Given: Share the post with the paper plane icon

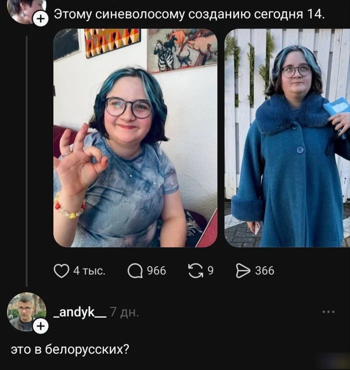Looking at the screenshot, I should tap(243, 271).
